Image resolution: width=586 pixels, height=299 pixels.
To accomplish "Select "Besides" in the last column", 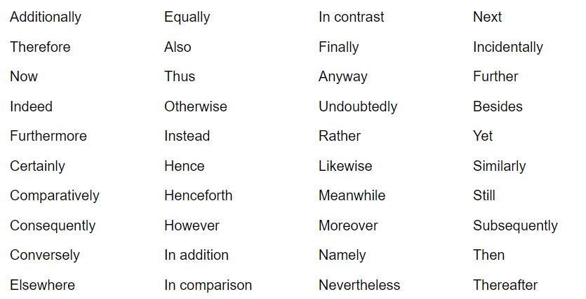I will 498,106.
